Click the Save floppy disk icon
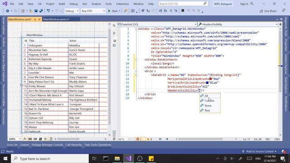Viewport: 290px width, 163px height. (36, 11)
